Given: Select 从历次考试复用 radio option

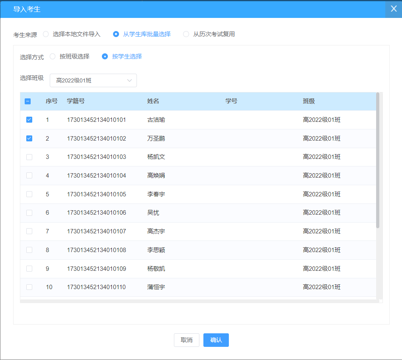Looking at the screenshot, I should [186, 34].
